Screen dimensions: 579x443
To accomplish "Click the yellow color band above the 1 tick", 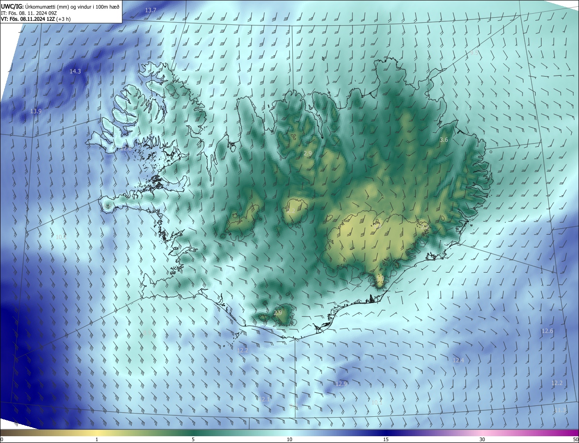I will (x=97, y=433).
